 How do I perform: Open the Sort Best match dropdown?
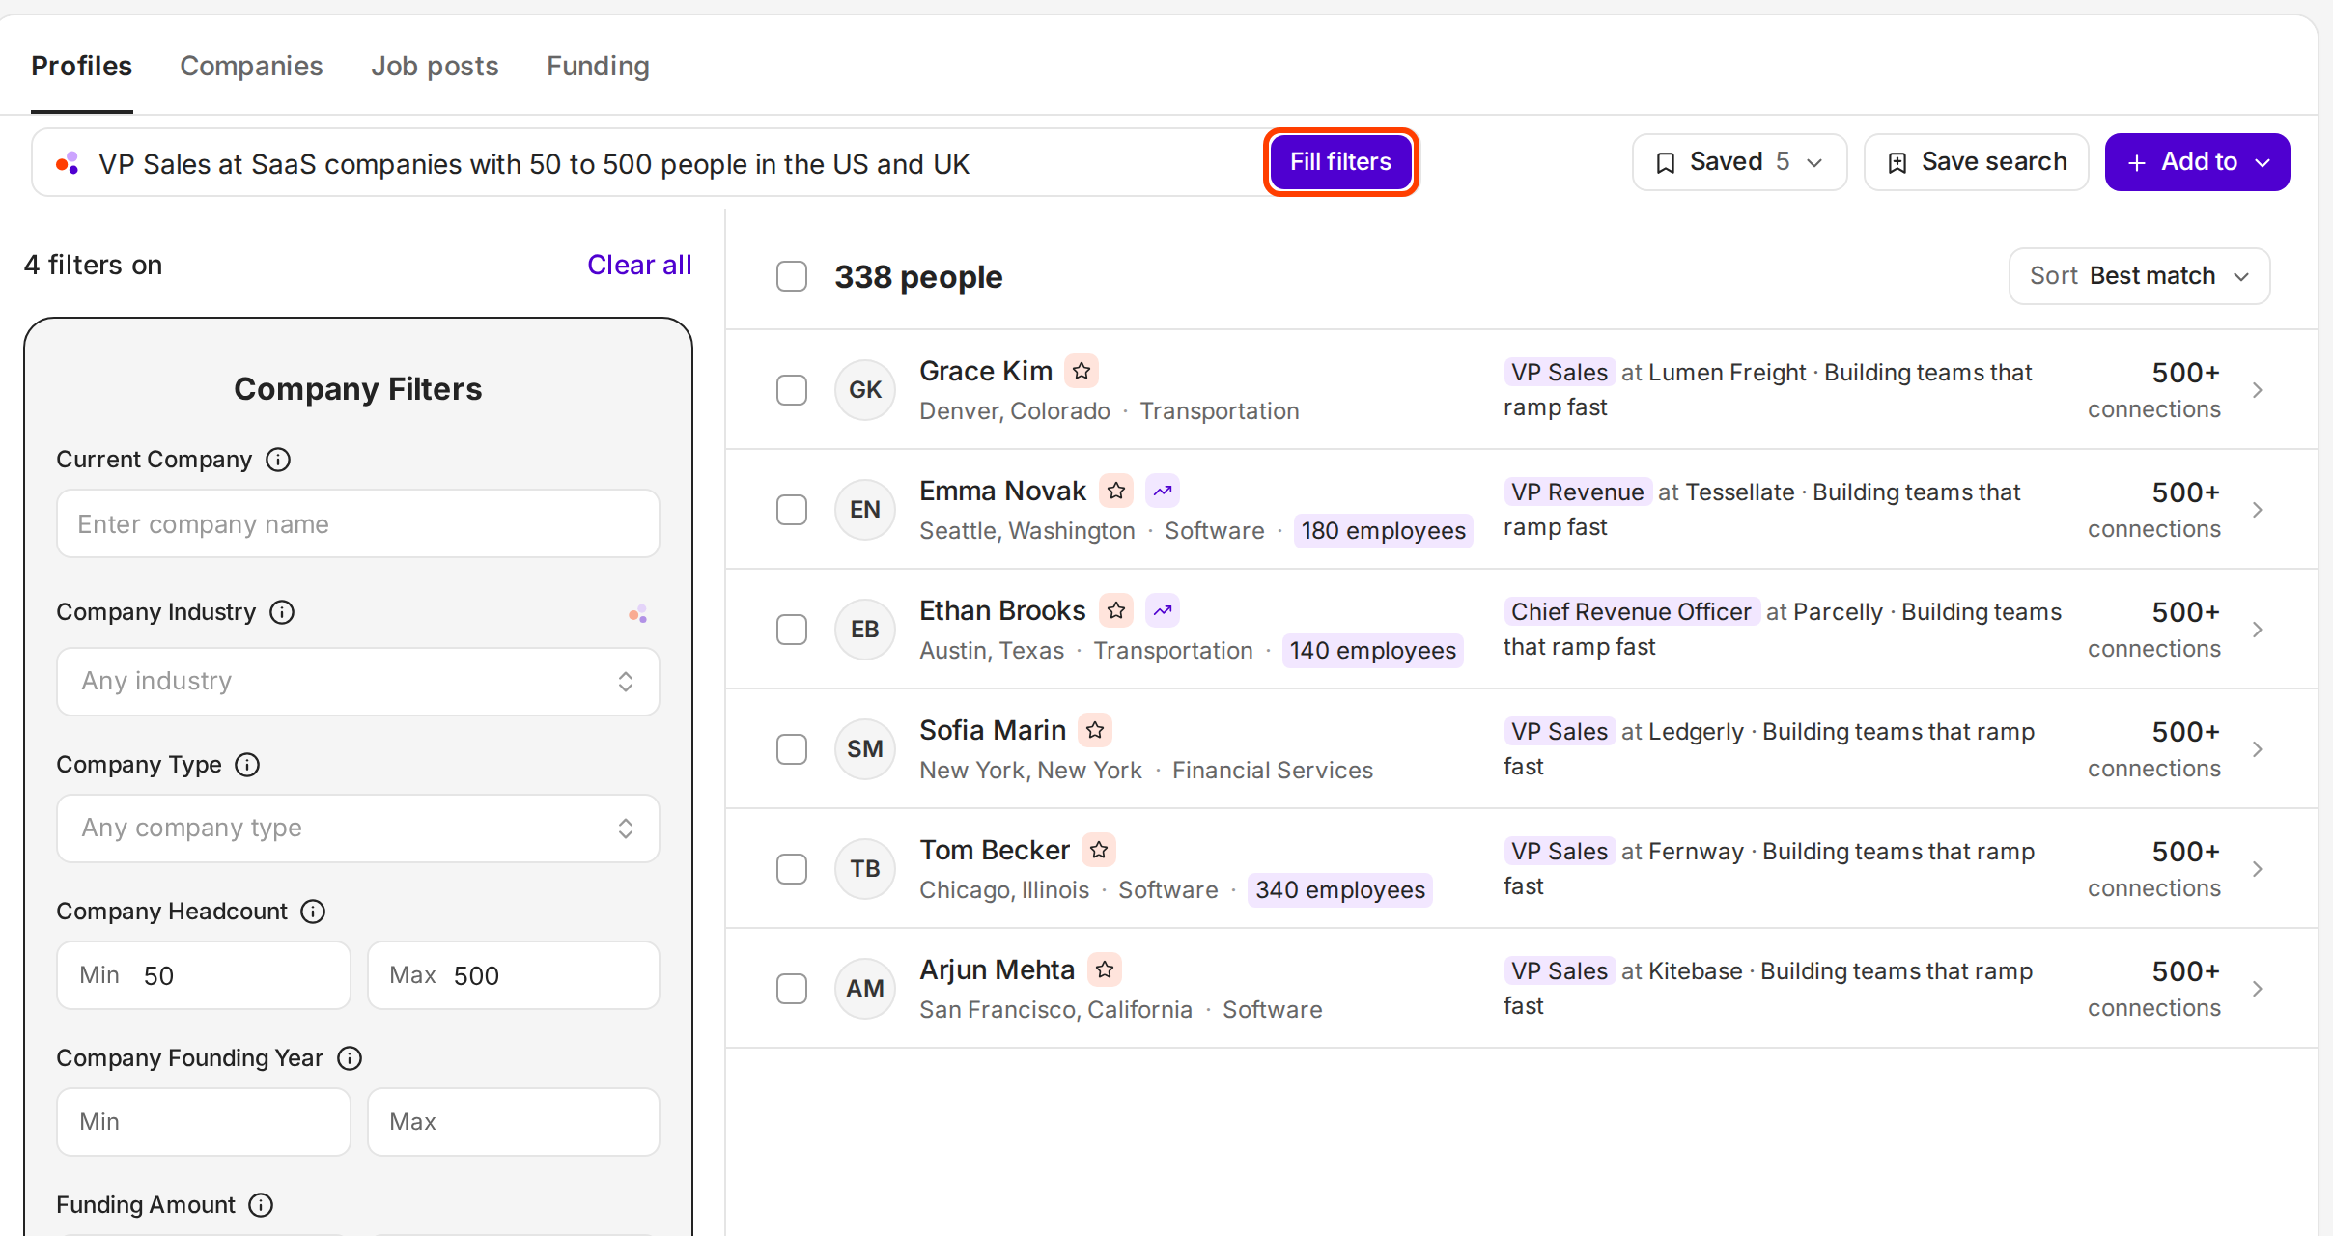tap(2139, 276)
